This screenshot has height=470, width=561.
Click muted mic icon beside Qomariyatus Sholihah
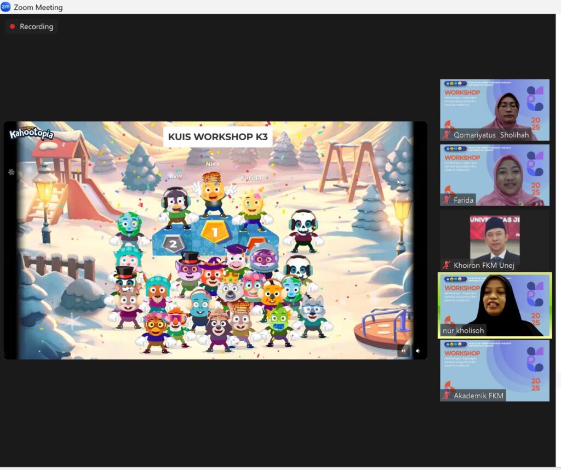tap(447, 135)
